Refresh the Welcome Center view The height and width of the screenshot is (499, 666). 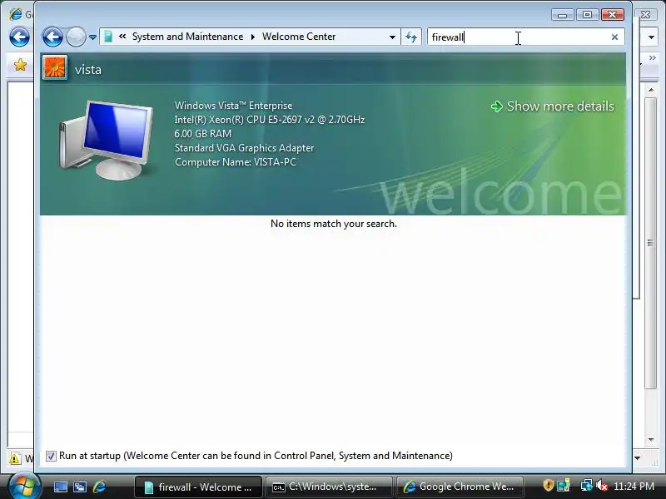pos(411,37)
